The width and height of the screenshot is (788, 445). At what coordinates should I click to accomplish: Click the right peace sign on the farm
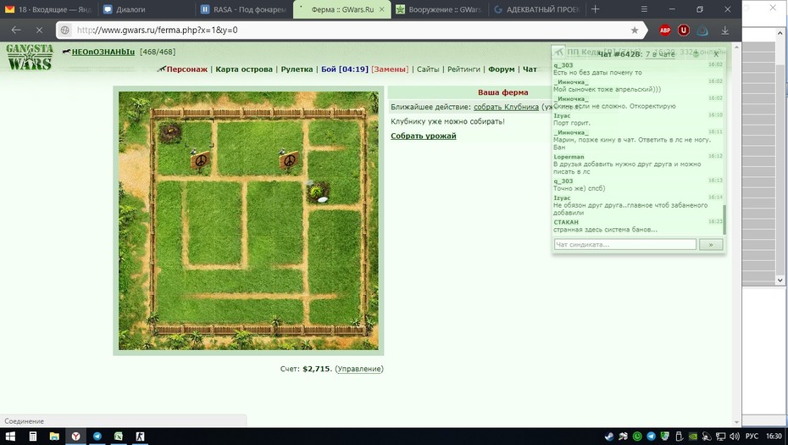(x=289, y=160)
